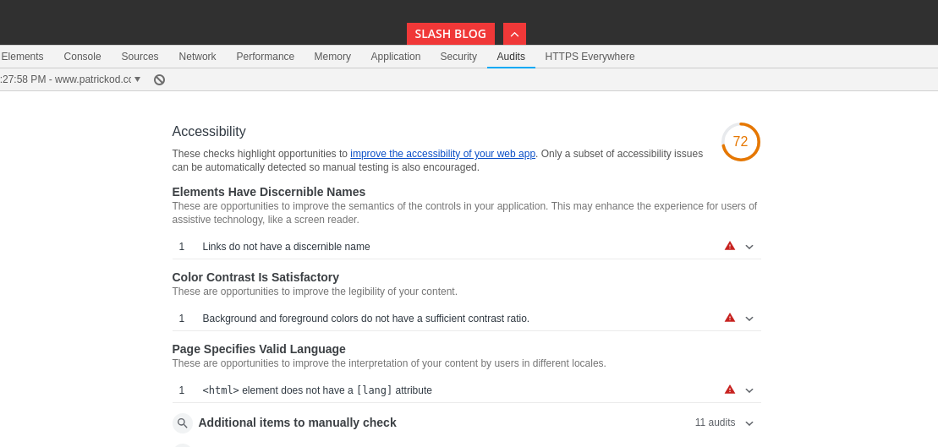Click the warning icon on contrast ratio row
This screenshot has height=447, width=938.
[x=730, y=318]
